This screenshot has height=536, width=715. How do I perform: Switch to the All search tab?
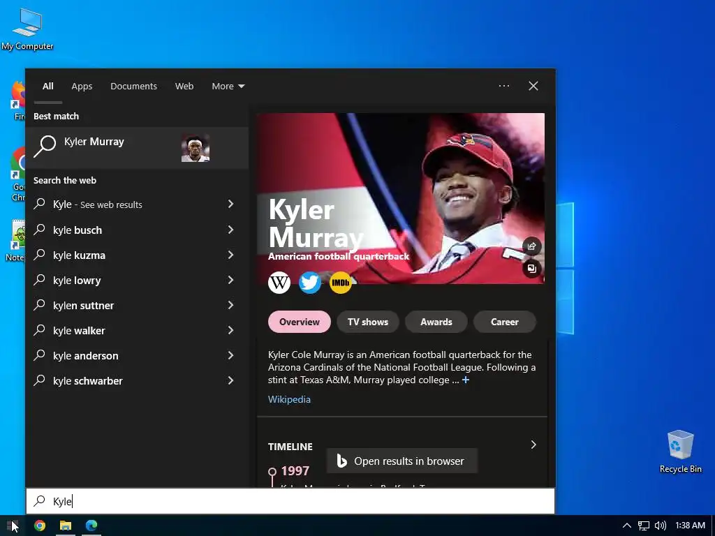48,86
